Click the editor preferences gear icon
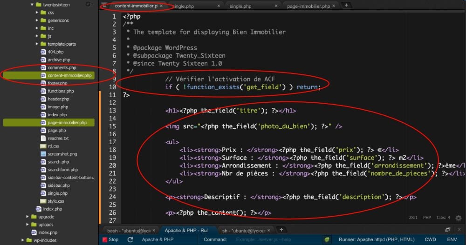 click(459, 218)
